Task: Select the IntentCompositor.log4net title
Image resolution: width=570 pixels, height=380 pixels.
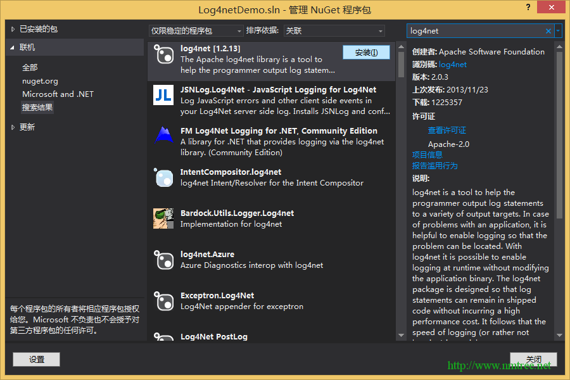Action: pyautogui.click(x=231, y=172)
